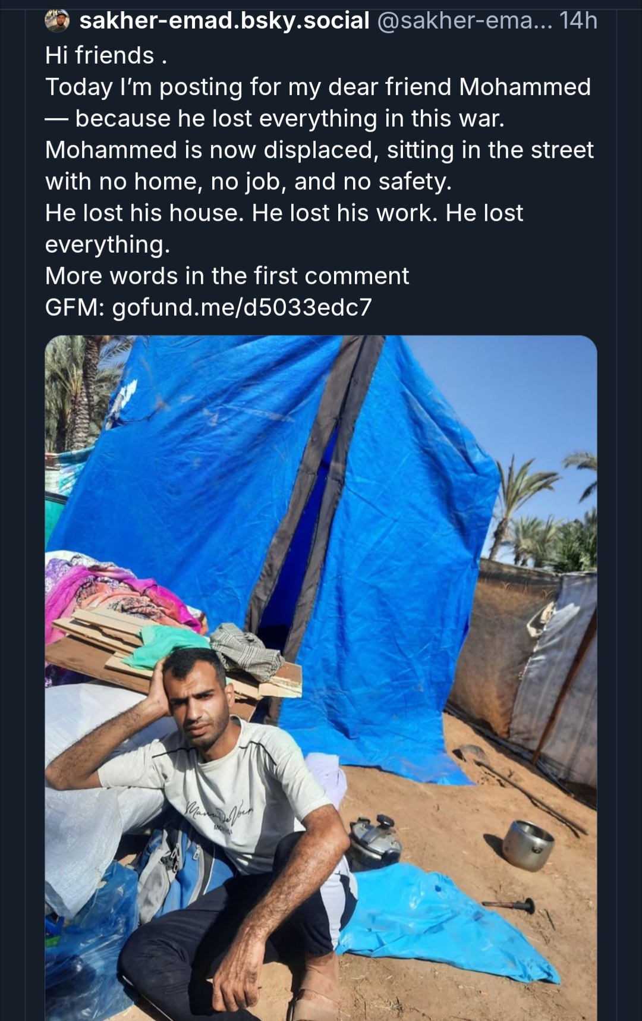Click the "More words in the first comment" line
This screenshot has height=1021, width=642.
pyautogui.click(x=227, y=276)
